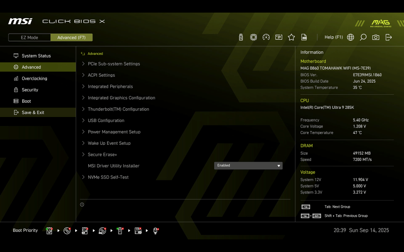Select the USB hard disk boot icon
The image size is (404, 252).
click(x=85, y=231)
